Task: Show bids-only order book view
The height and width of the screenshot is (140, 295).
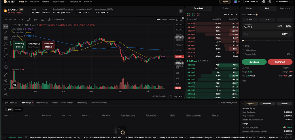Action: [x=193, y=15]
